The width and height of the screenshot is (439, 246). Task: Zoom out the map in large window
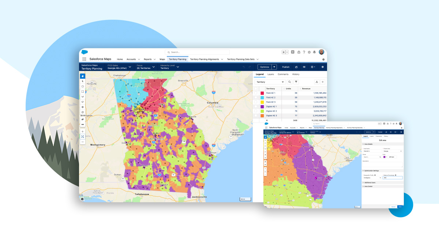[83, 142]
